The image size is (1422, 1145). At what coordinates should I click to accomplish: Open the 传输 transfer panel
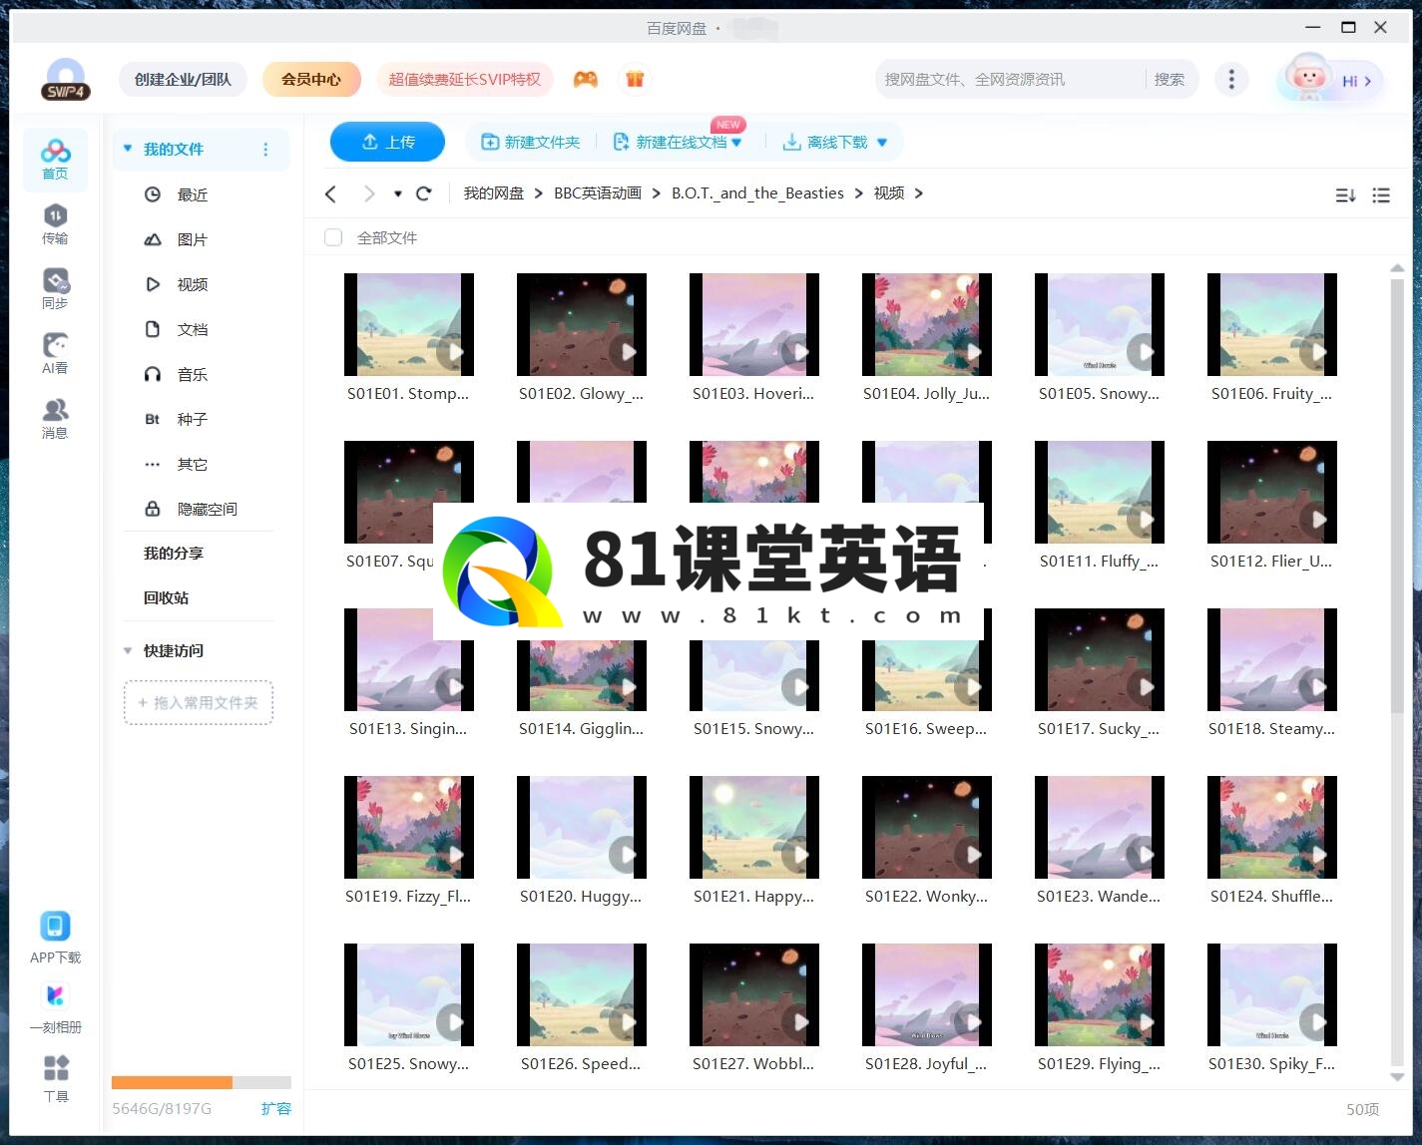tap(55, 223)
